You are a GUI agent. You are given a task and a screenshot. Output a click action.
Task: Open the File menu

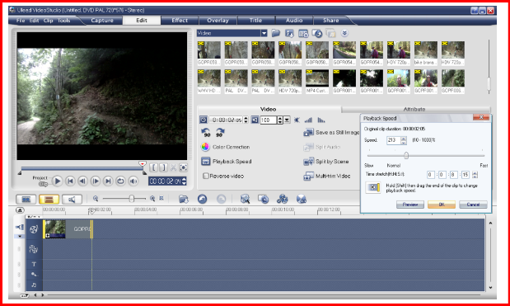click(21, 21)
